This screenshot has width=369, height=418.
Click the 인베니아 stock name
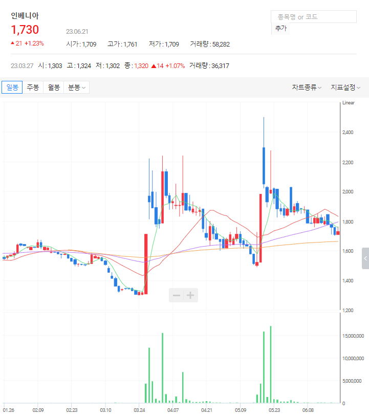click(25, 16)
